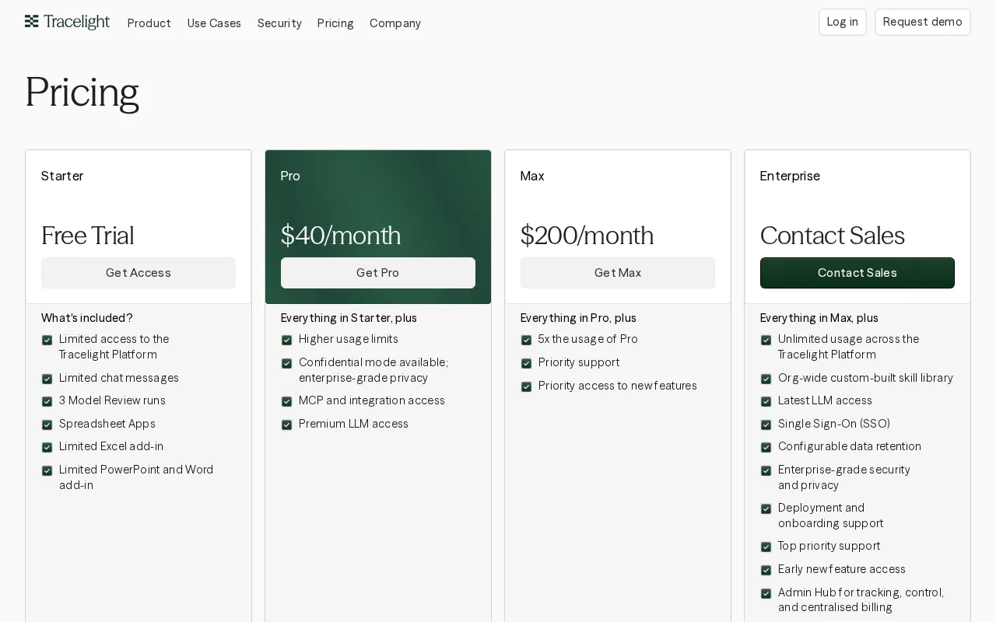The height and width of the screenshot is (622, 996).
Task: Click Get Pro button
Action: tap(378, 273)
